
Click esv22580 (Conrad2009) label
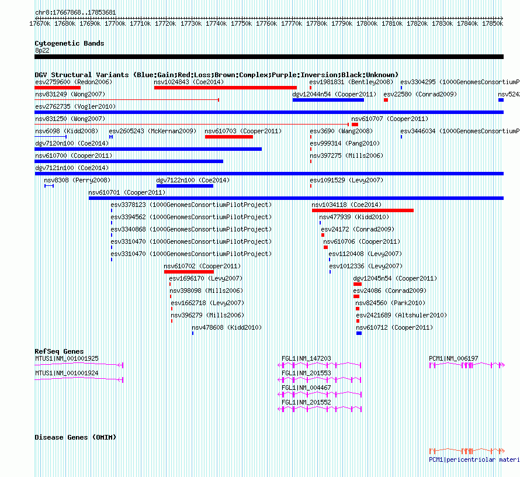tap(420, 94)
